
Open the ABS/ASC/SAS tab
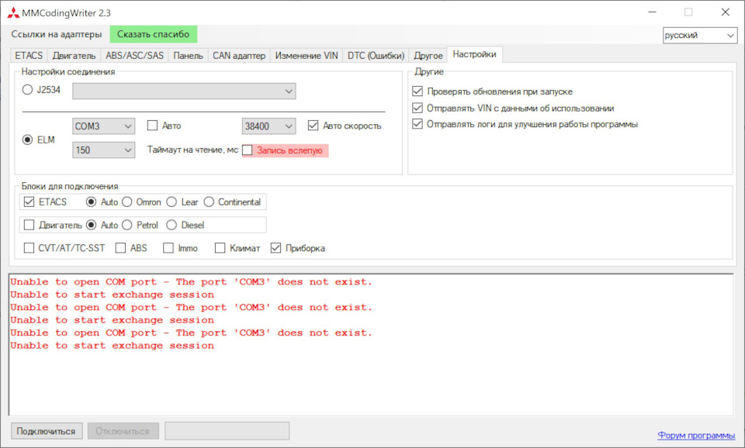coord(134,56)
